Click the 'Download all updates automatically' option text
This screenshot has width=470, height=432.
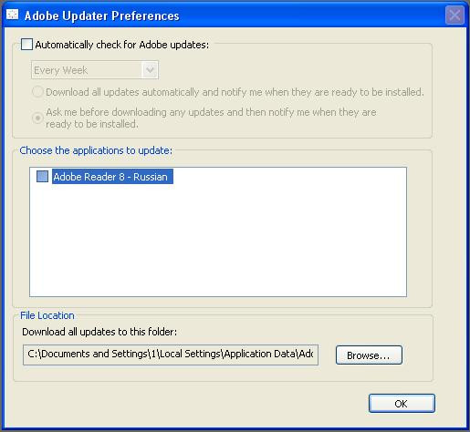tap(235, 92)
